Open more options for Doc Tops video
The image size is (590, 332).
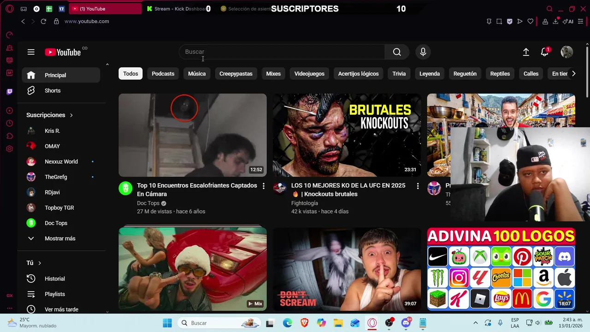(264, 186)
